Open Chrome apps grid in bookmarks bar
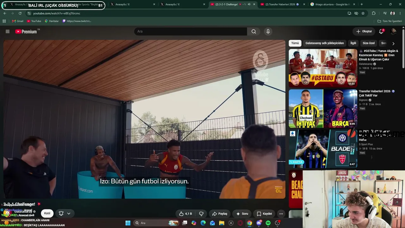The height and width of the screenshot is (228, 405). point(4,21)
